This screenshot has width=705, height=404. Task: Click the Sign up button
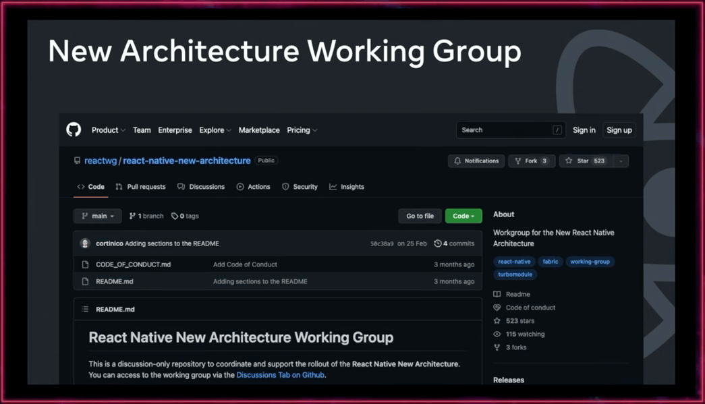coord(619,130)
